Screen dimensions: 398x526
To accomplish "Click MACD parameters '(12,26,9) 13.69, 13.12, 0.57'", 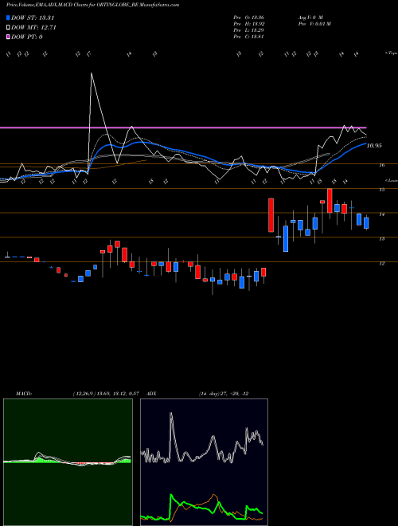I will pyautogui.click(x=106, y=394).
